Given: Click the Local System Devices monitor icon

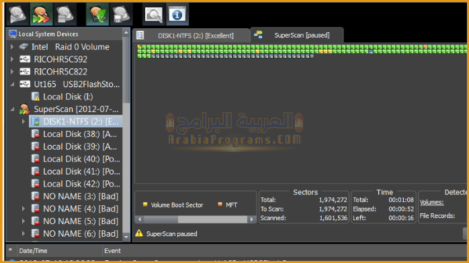Looking at the screenshot, I should 13,34.
